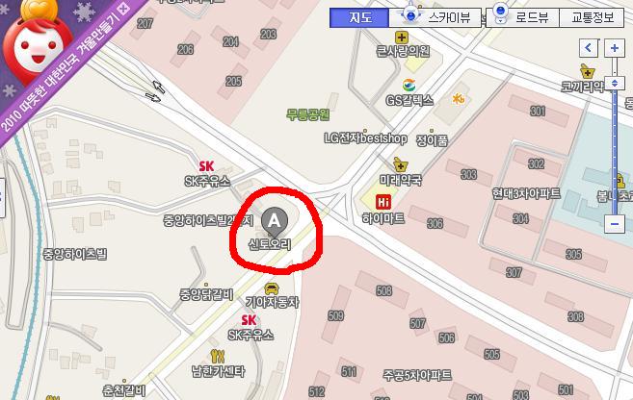Zoom out with the minus button
This screenshot has width=633, height=400.
615,224
